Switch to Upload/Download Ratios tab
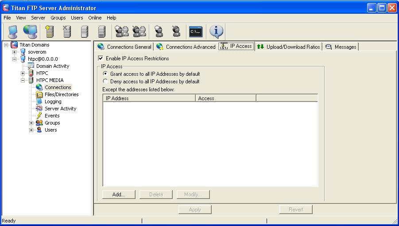 (x=288, y=47)
